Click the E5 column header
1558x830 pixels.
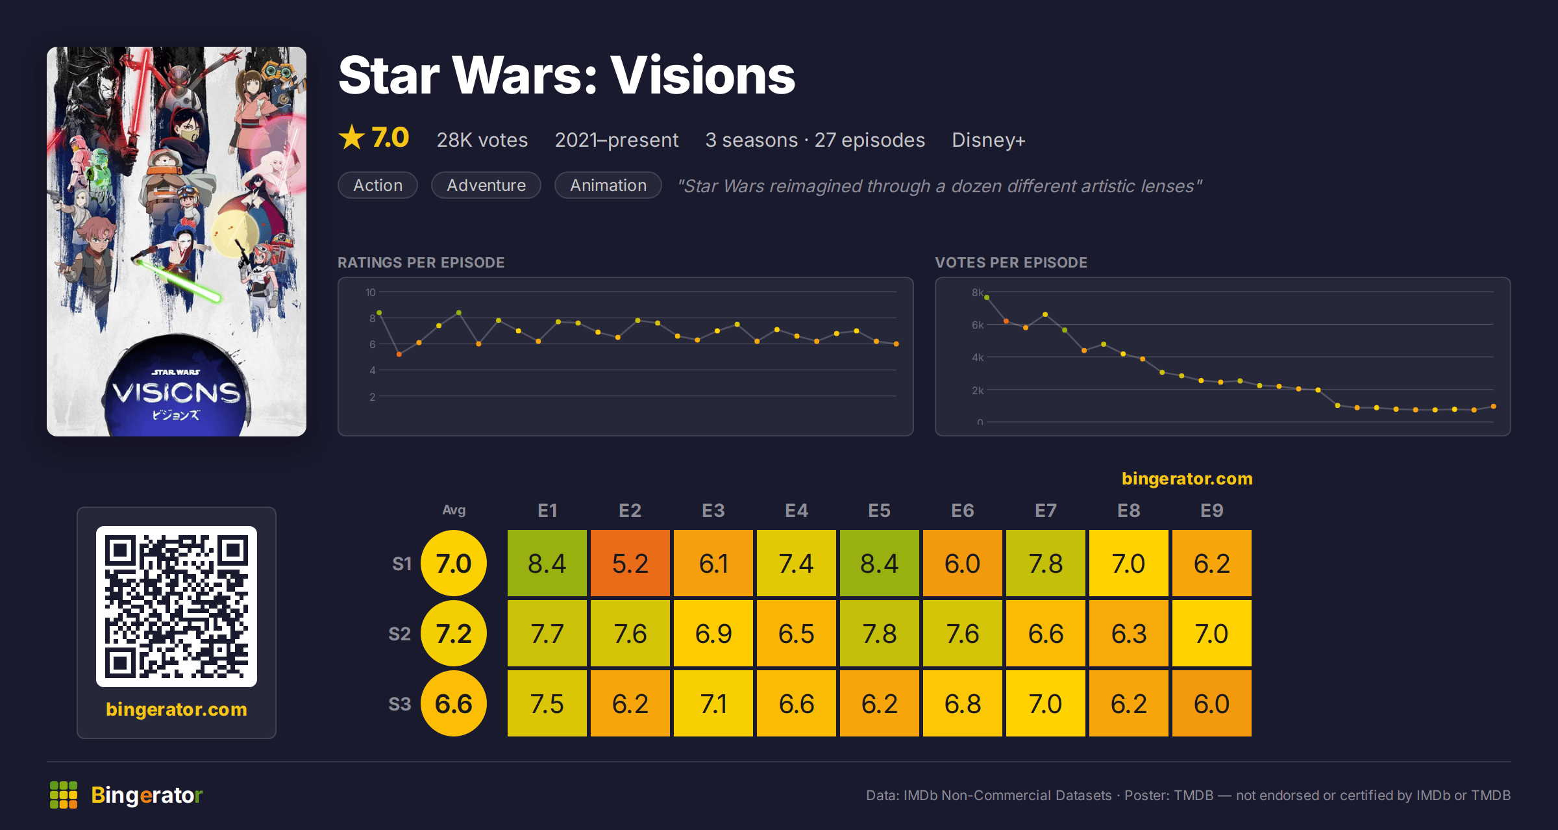click(880, 510)
